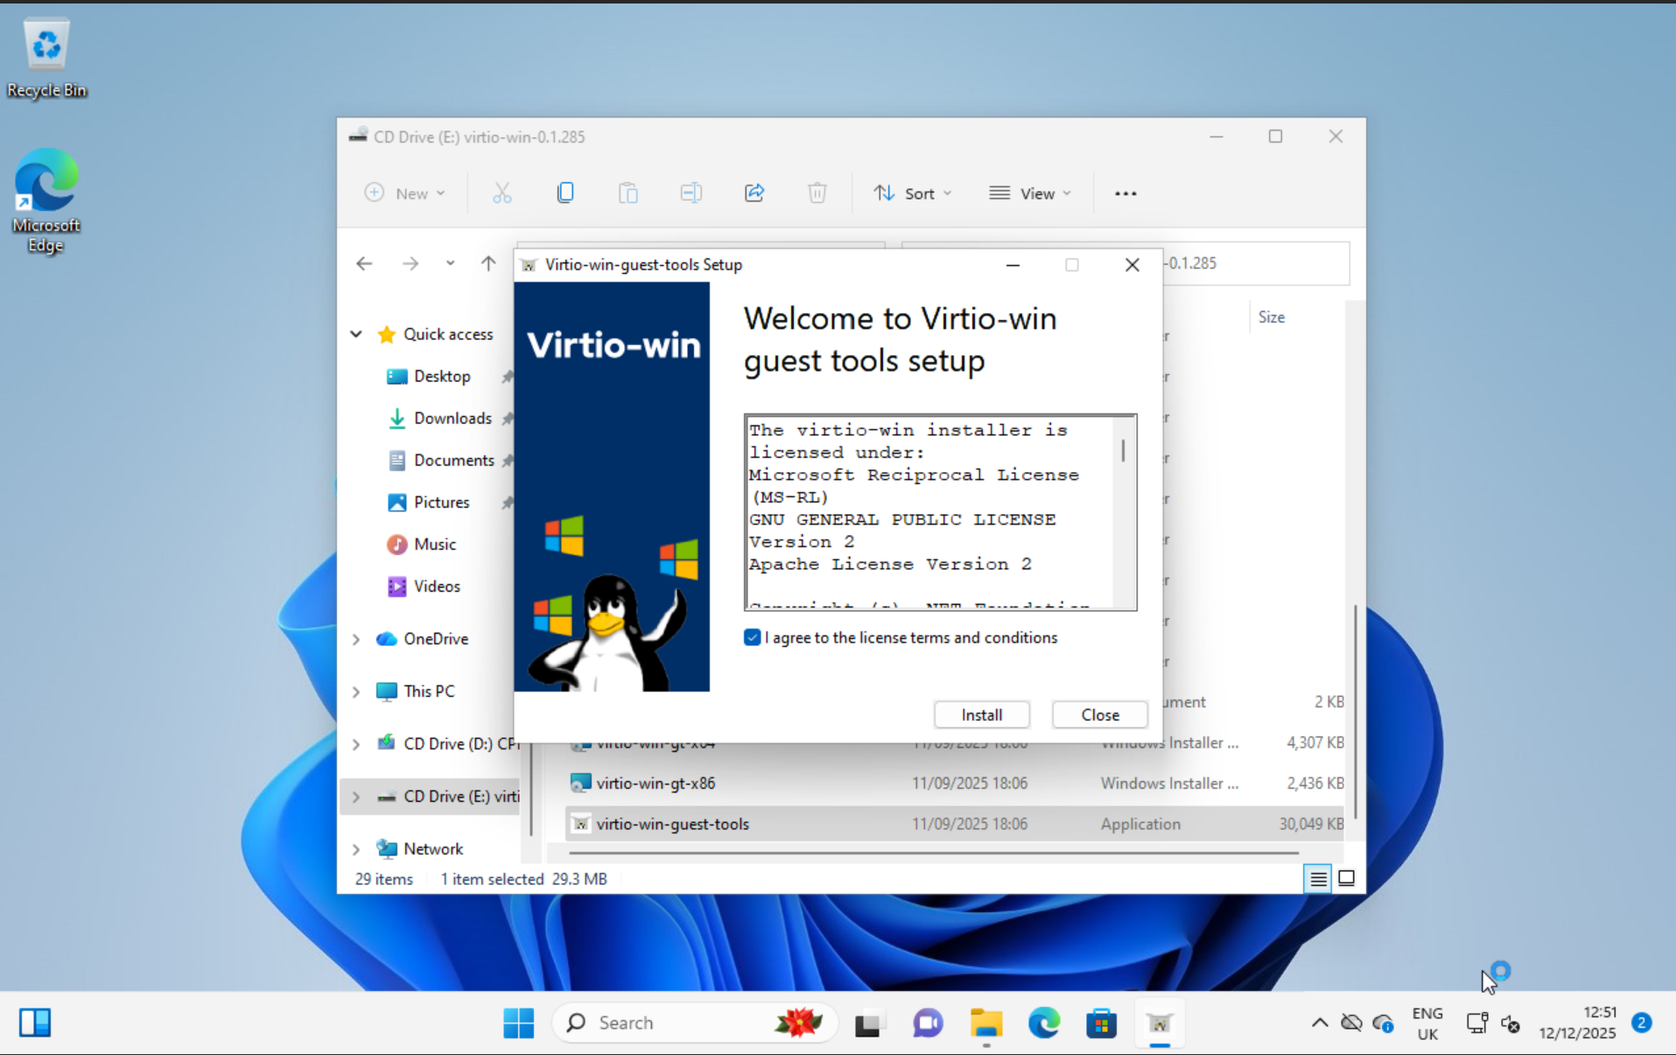Open Task View on the taskbar
Screen dimensions: 1676x1055
pos(868,1023)
